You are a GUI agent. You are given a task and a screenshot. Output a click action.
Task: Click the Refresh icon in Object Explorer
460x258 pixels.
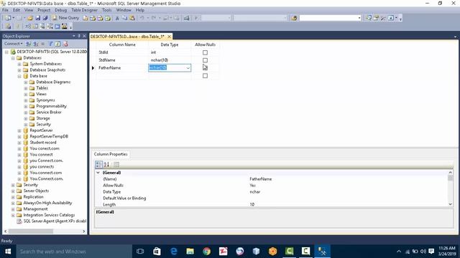(57, 44)
